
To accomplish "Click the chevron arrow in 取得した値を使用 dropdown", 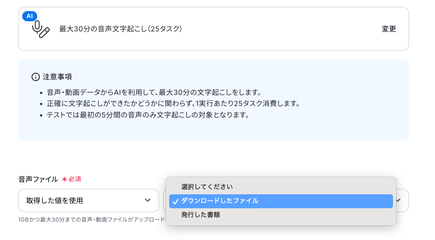I will (x=148, y=200).
